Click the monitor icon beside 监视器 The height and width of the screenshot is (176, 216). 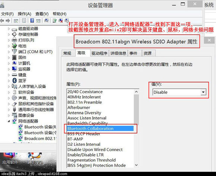pos(14,69)
